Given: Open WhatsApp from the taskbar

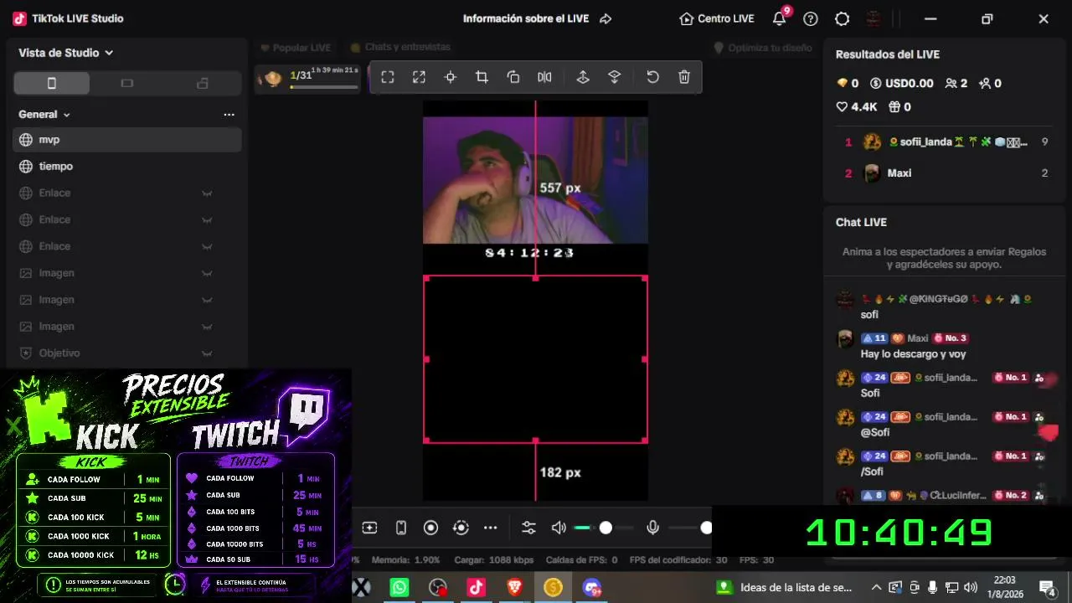Looking at the screenshot, I should click(399, 588).
